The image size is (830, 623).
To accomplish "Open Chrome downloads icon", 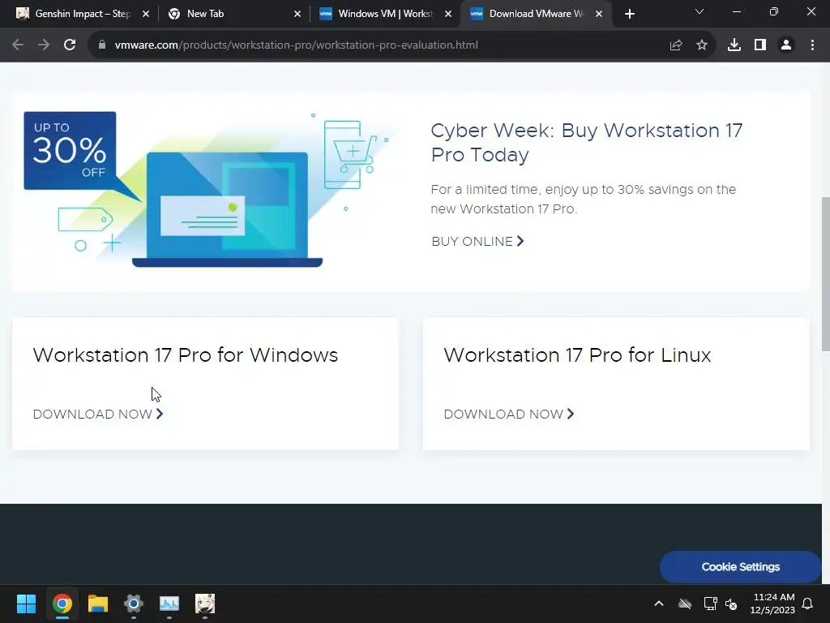I will (734, 45).
